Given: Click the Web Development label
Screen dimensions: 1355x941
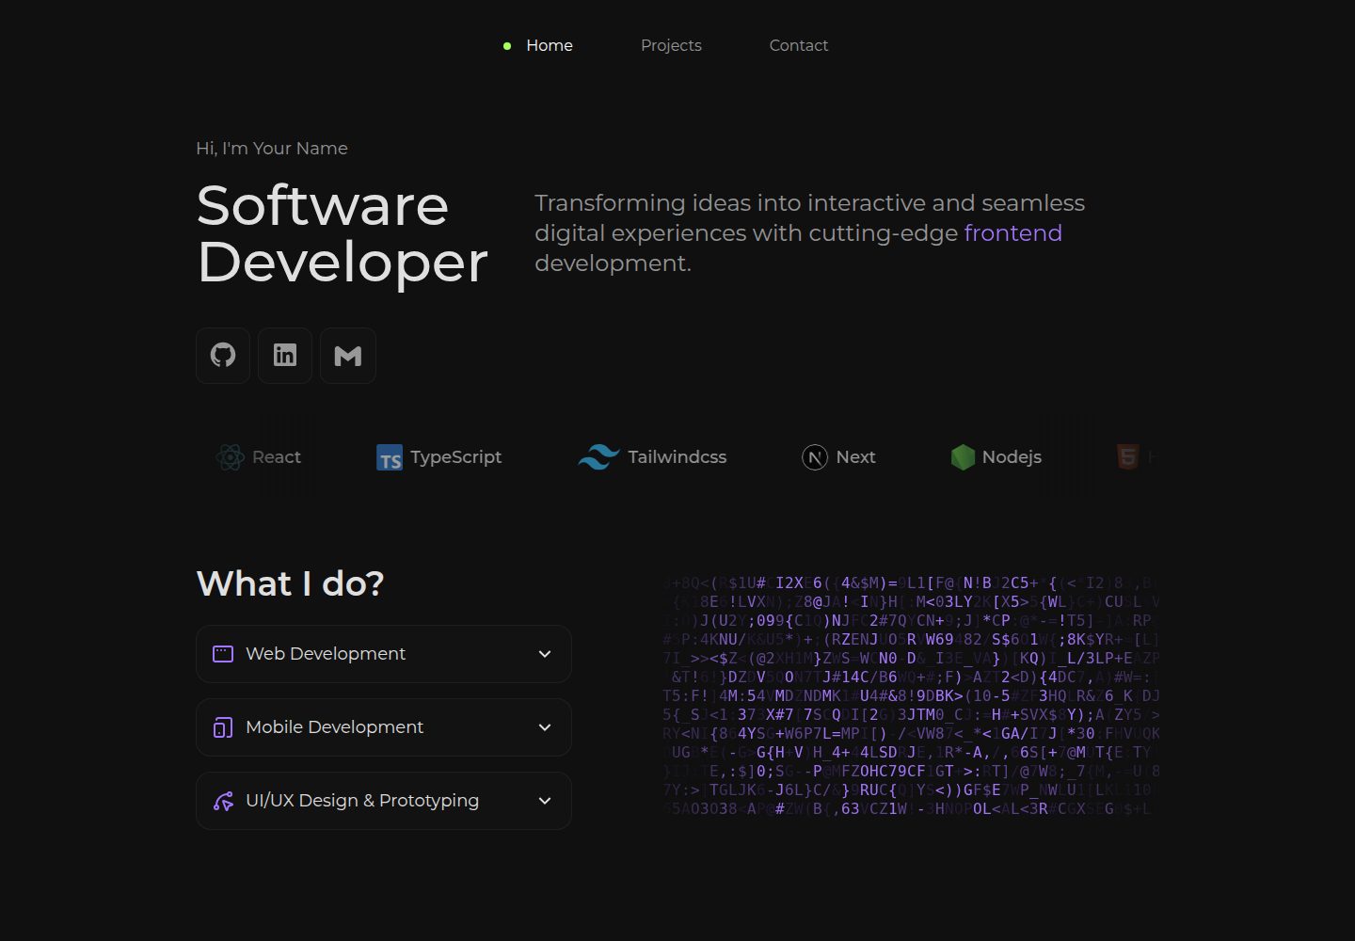Looking at the screenshot, I should click(x=326, y=654).
